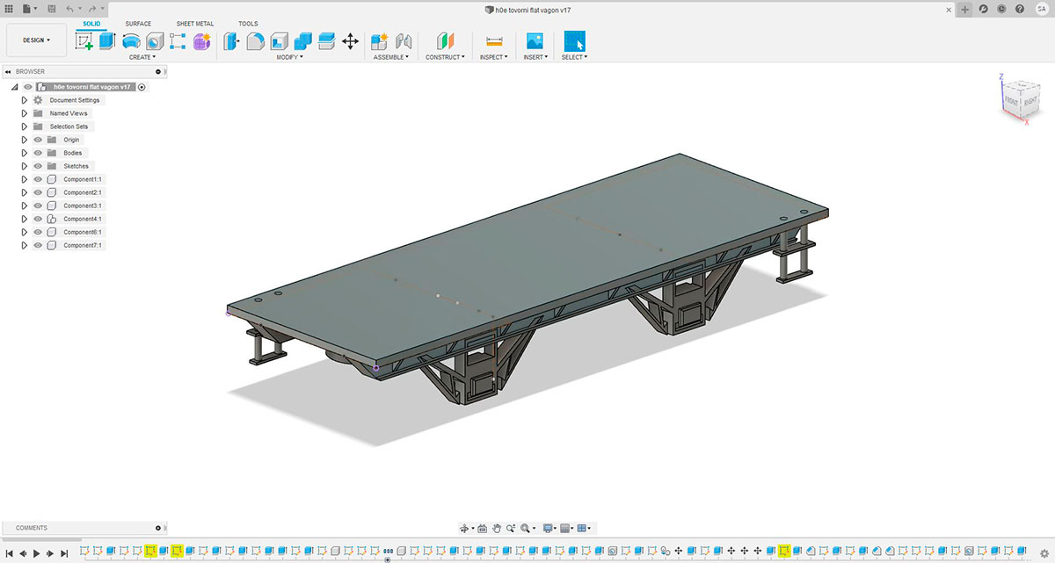
Task: Toggle visibility of the Sketches folder
Action: (x=38, y=166)
